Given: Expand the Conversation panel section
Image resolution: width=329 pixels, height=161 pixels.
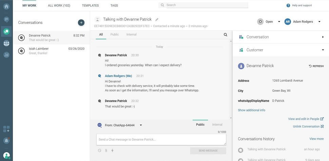Looking at the screenshot, I should 280,37.
